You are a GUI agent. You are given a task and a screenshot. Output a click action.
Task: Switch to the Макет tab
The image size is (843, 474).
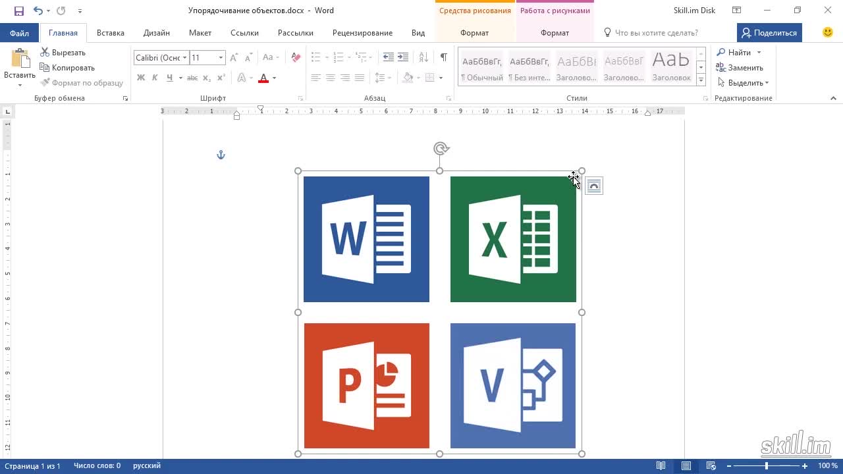coord(200,33)
